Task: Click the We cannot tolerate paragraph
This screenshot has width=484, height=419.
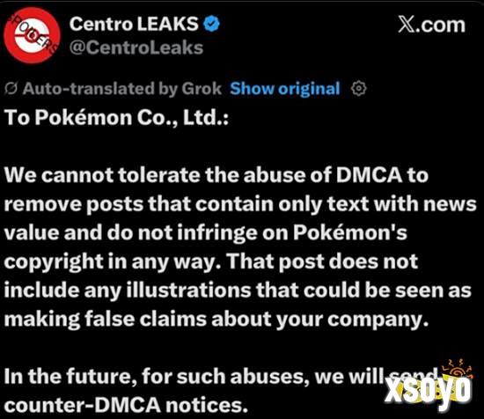Action: point(240,246)
